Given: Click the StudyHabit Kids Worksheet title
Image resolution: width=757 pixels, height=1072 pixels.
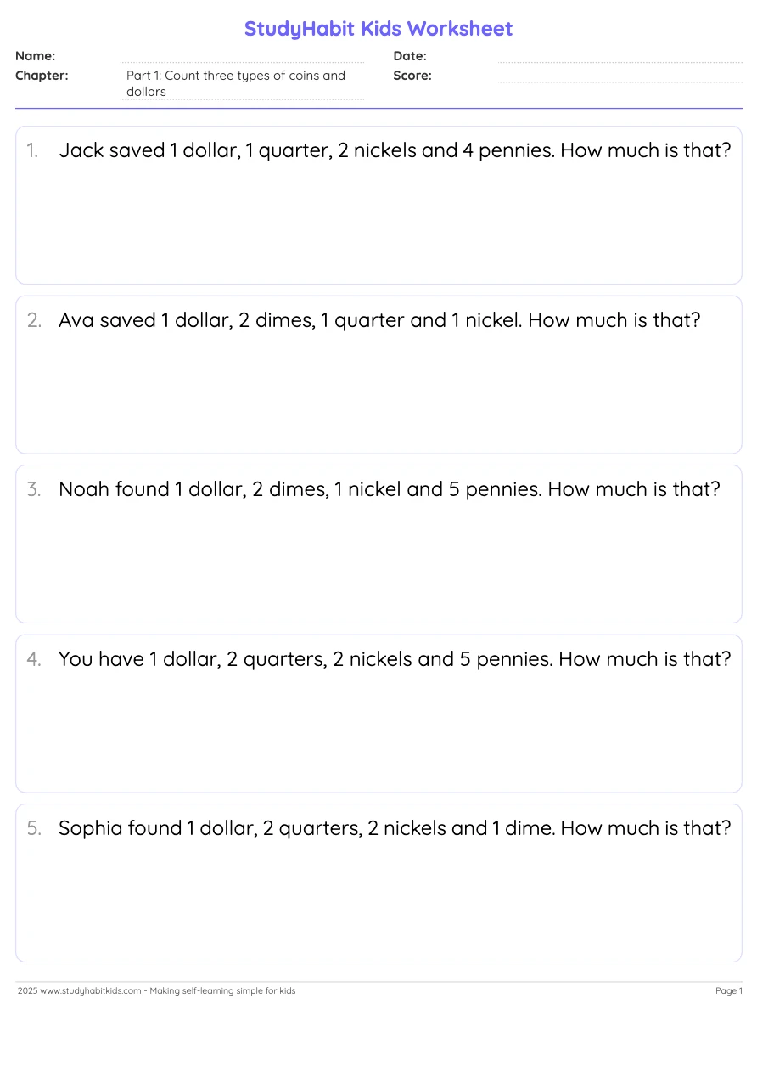Looking at the screenshot, I should (x=378, y=29).
